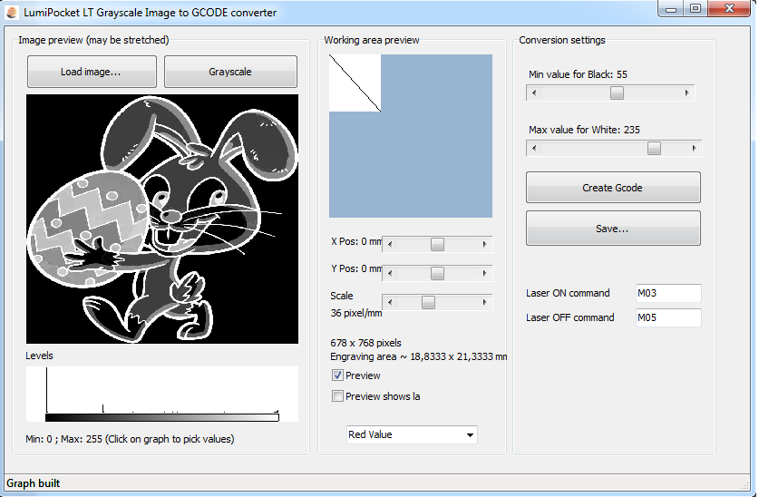Image resolution: width=759 pixels, height=497 pixels.
Task: Focus the Laser ON command field
Action: pos(668,293)
